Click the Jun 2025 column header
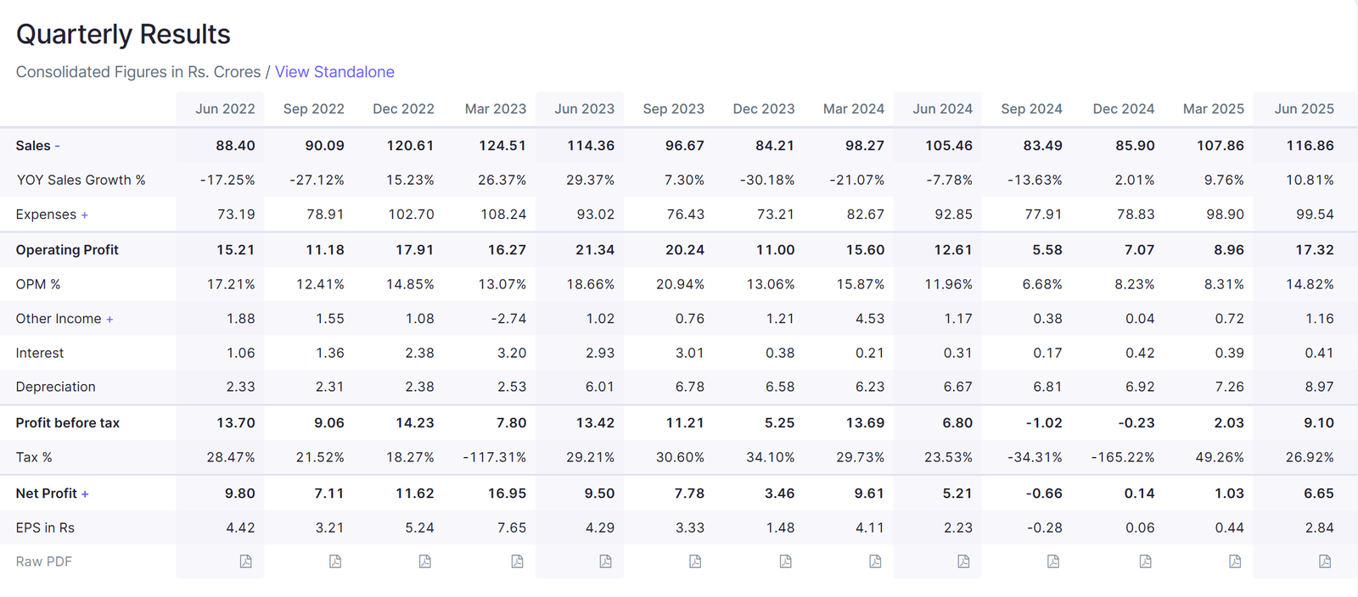 tap(1304, 109)
